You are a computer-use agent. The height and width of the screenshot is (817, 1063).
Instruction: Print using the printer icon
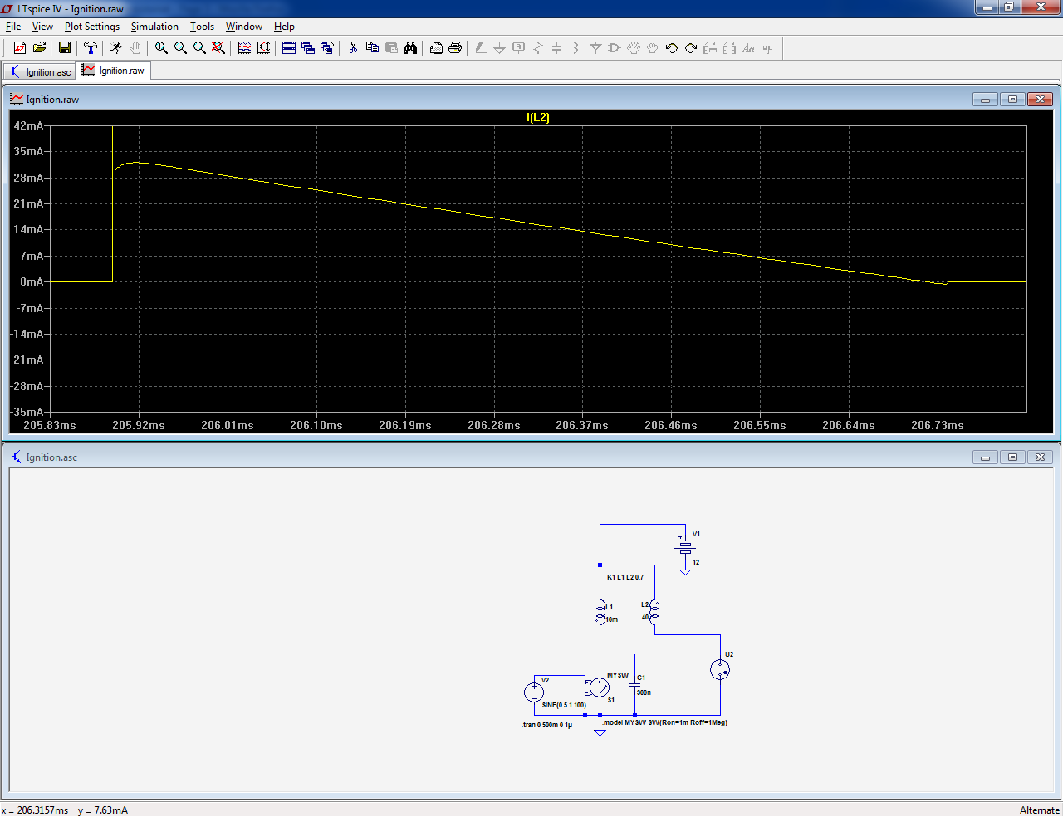point(455,48)
